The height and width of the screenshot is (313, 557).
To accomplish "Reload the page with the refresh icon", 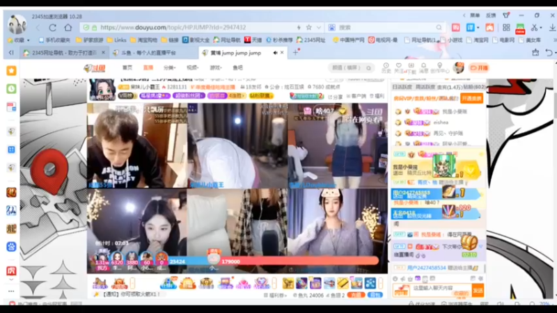I will point(53,27).
